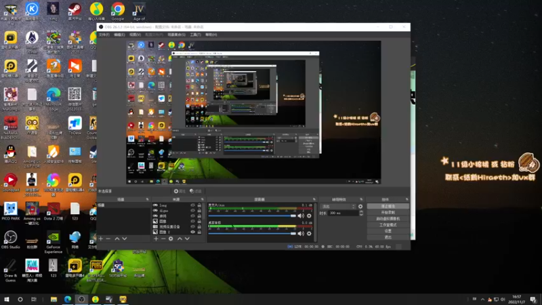This screenshot has height=305, width=542.
Task: Click Mic/Aux volume slider
Action: tap(252, 216)
